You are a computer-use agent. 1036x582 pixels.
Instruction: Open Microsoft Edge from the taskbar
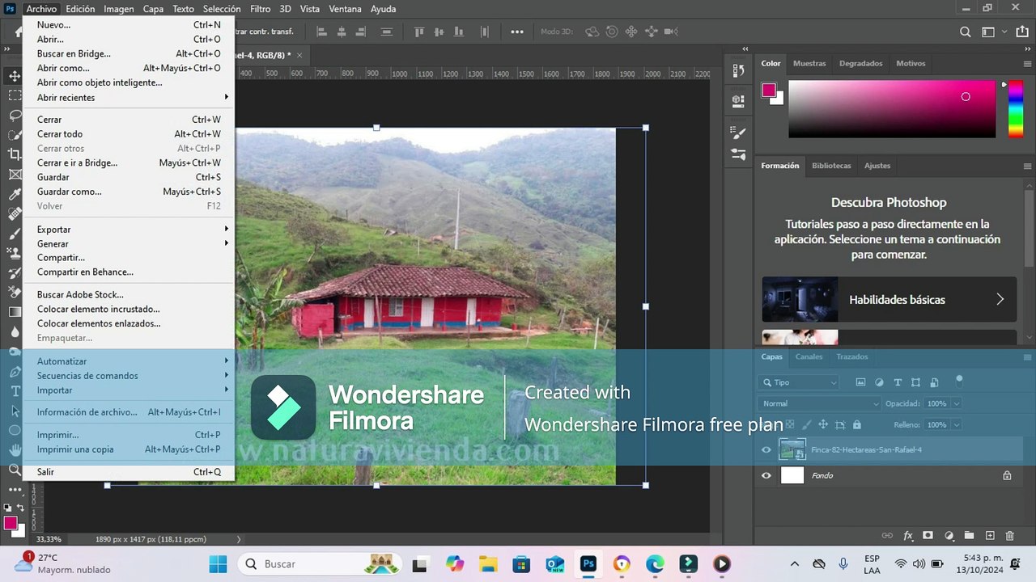tap(655, 564)
